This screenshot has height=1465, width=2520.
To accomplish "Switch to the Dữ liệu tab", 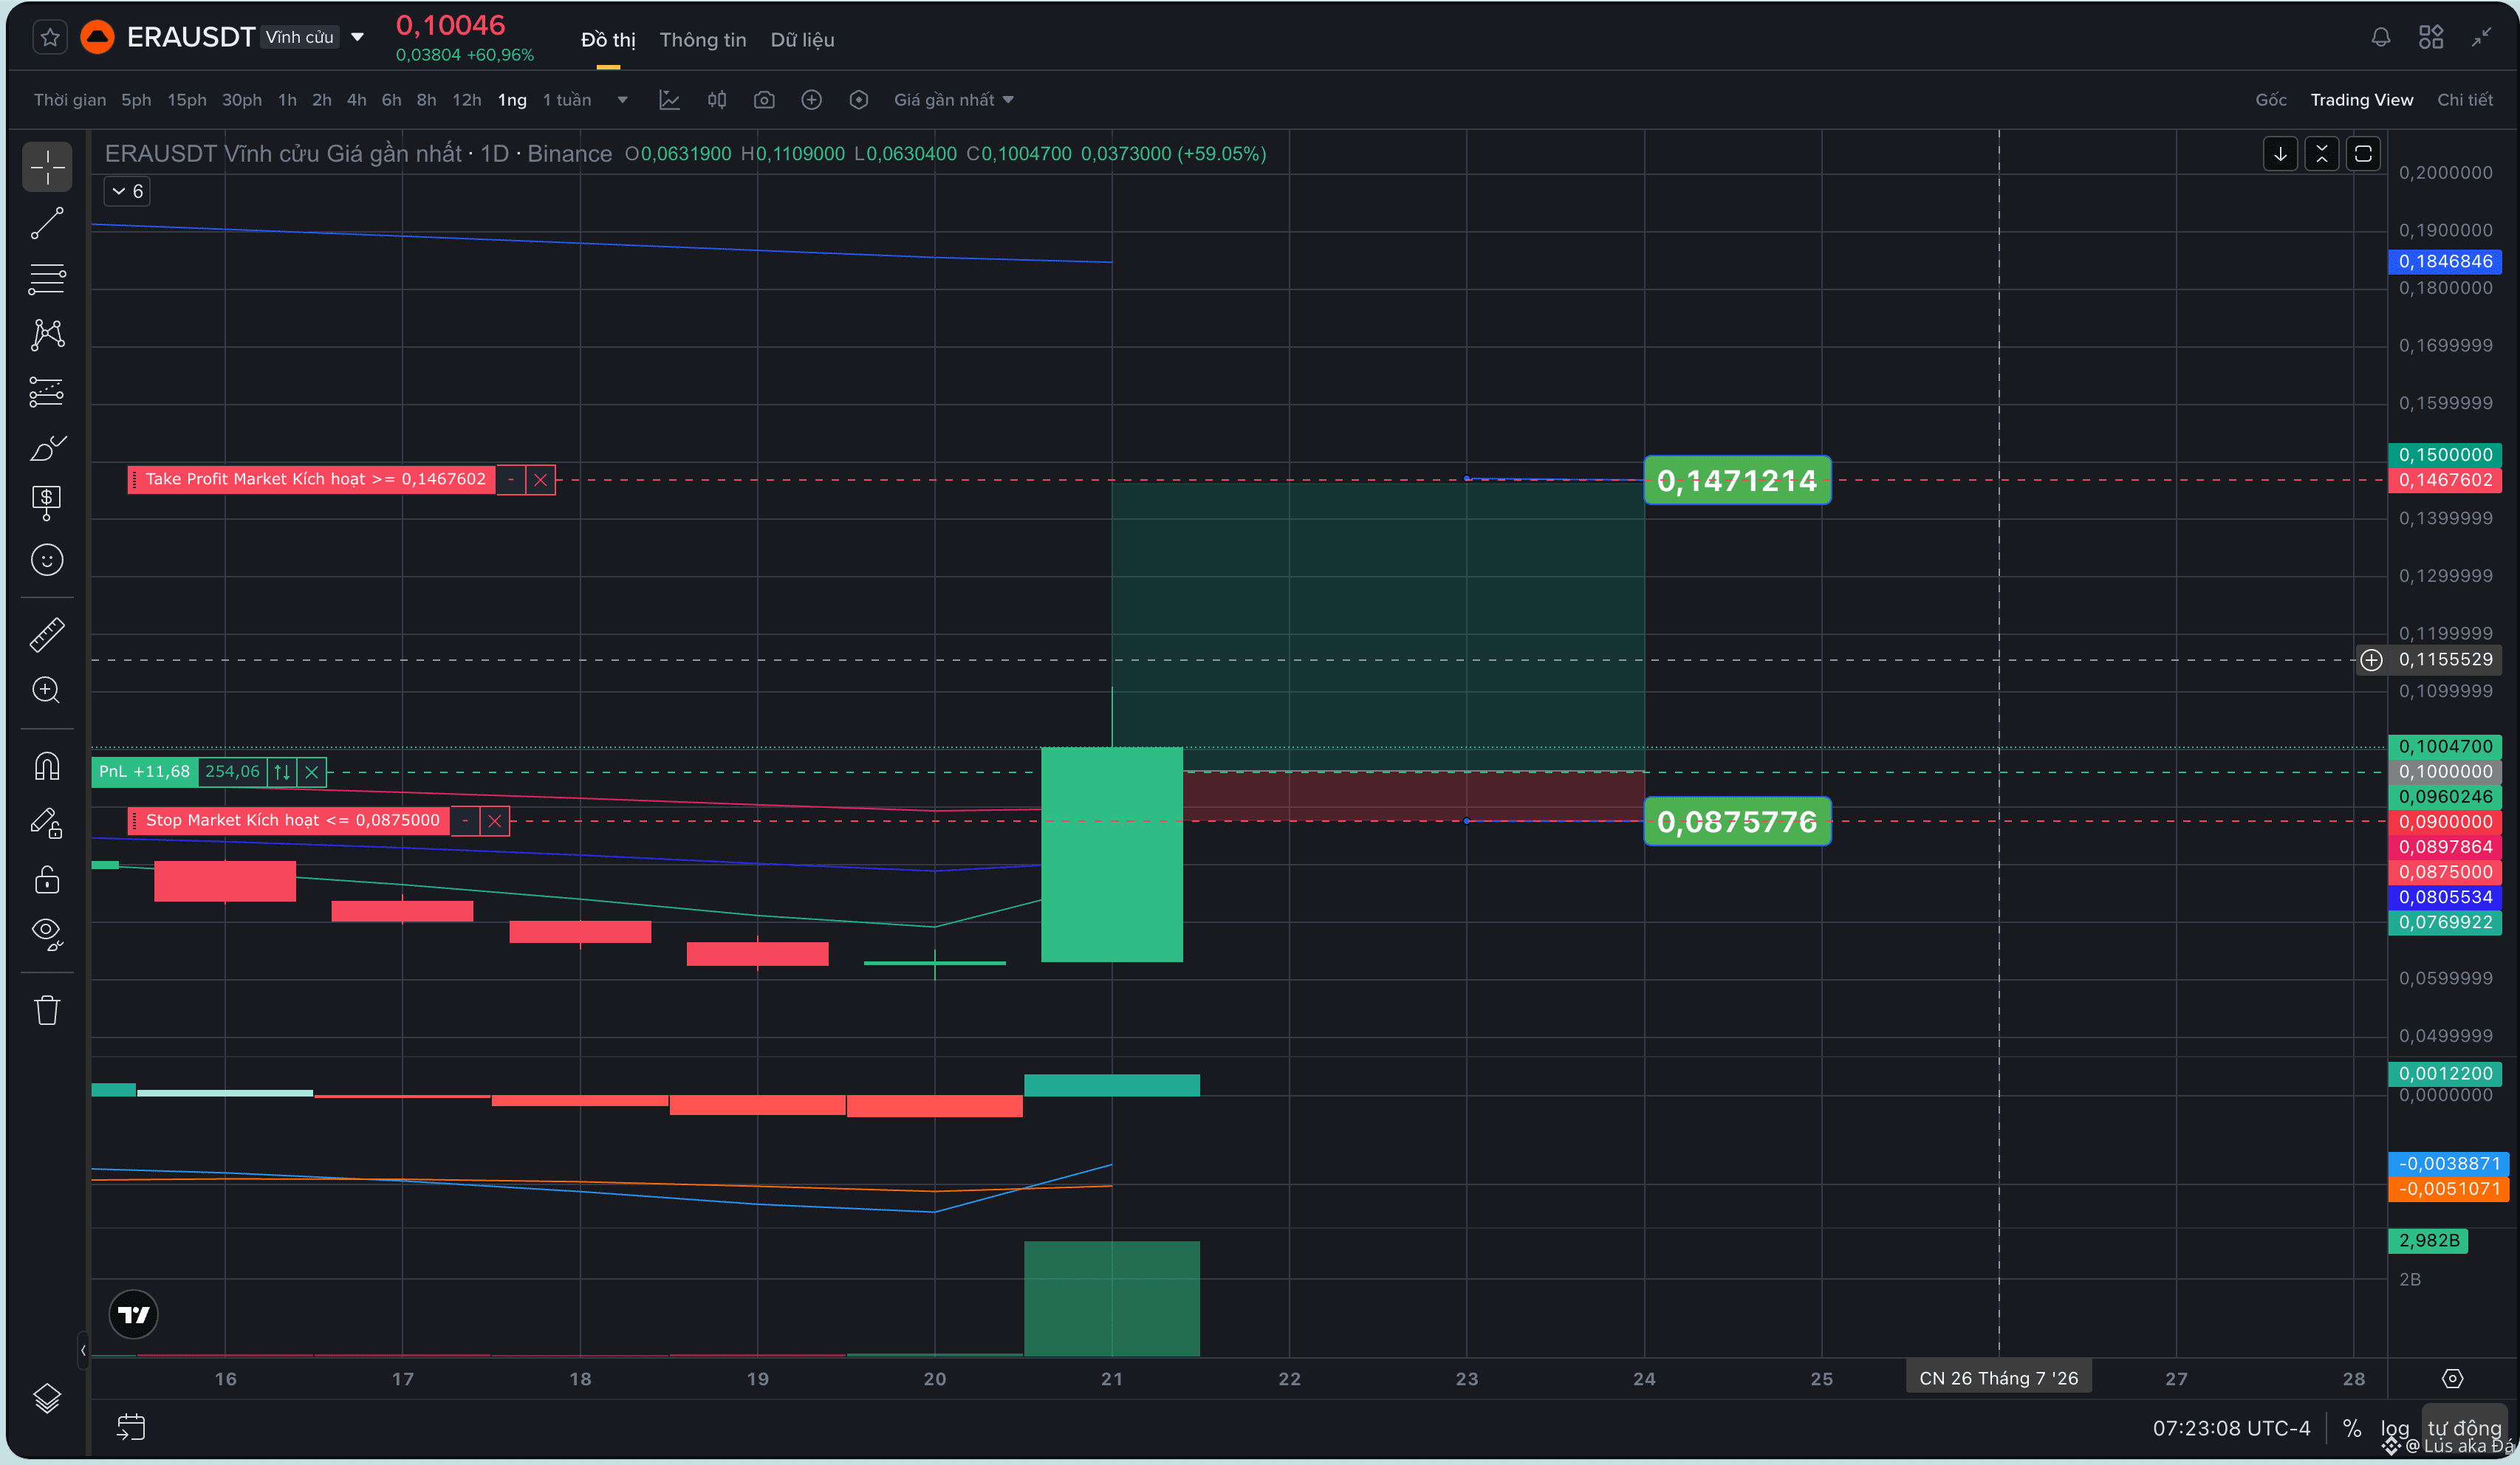I will (x=802, y=40).
